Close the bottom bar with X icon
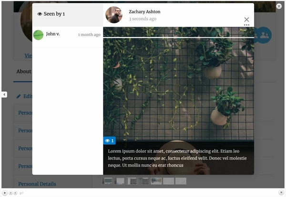 [x=281, y=192]
